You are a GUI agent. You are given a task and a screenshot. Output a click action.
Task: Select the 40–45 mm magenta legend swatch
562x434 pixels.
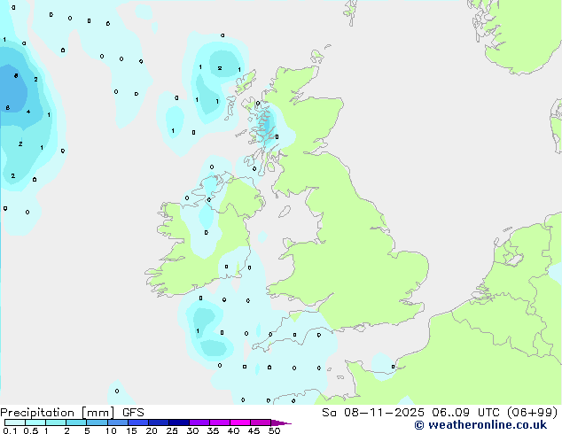[x=240, y=422]
